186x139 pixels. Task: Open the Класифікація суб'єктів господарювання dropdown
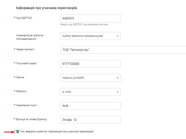pyautogui.click(x=90, y=36)
